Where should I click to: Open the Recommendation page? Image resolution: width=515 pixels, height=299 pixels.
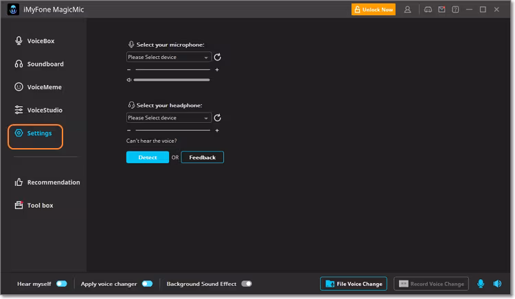(x=47, y=182)
